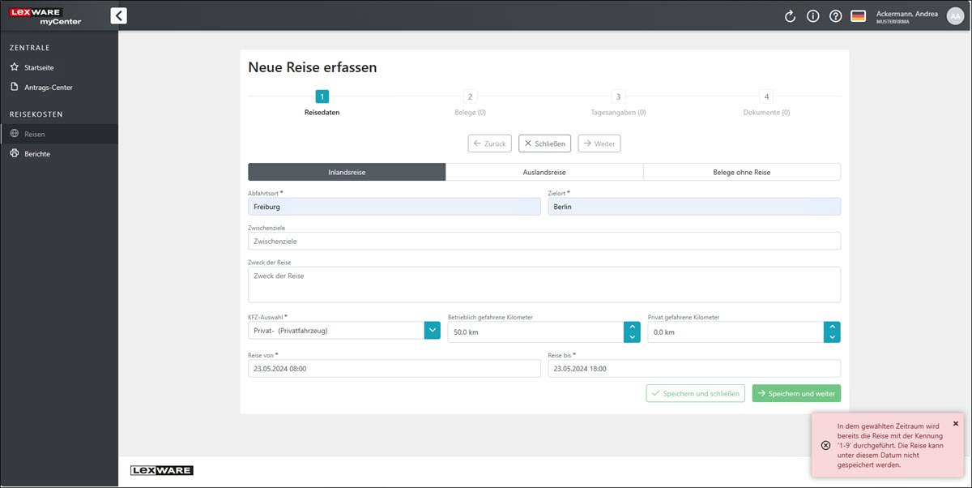Click the refresh icon in header
Screen dimensions: 972x488
(x=790, y=16)
